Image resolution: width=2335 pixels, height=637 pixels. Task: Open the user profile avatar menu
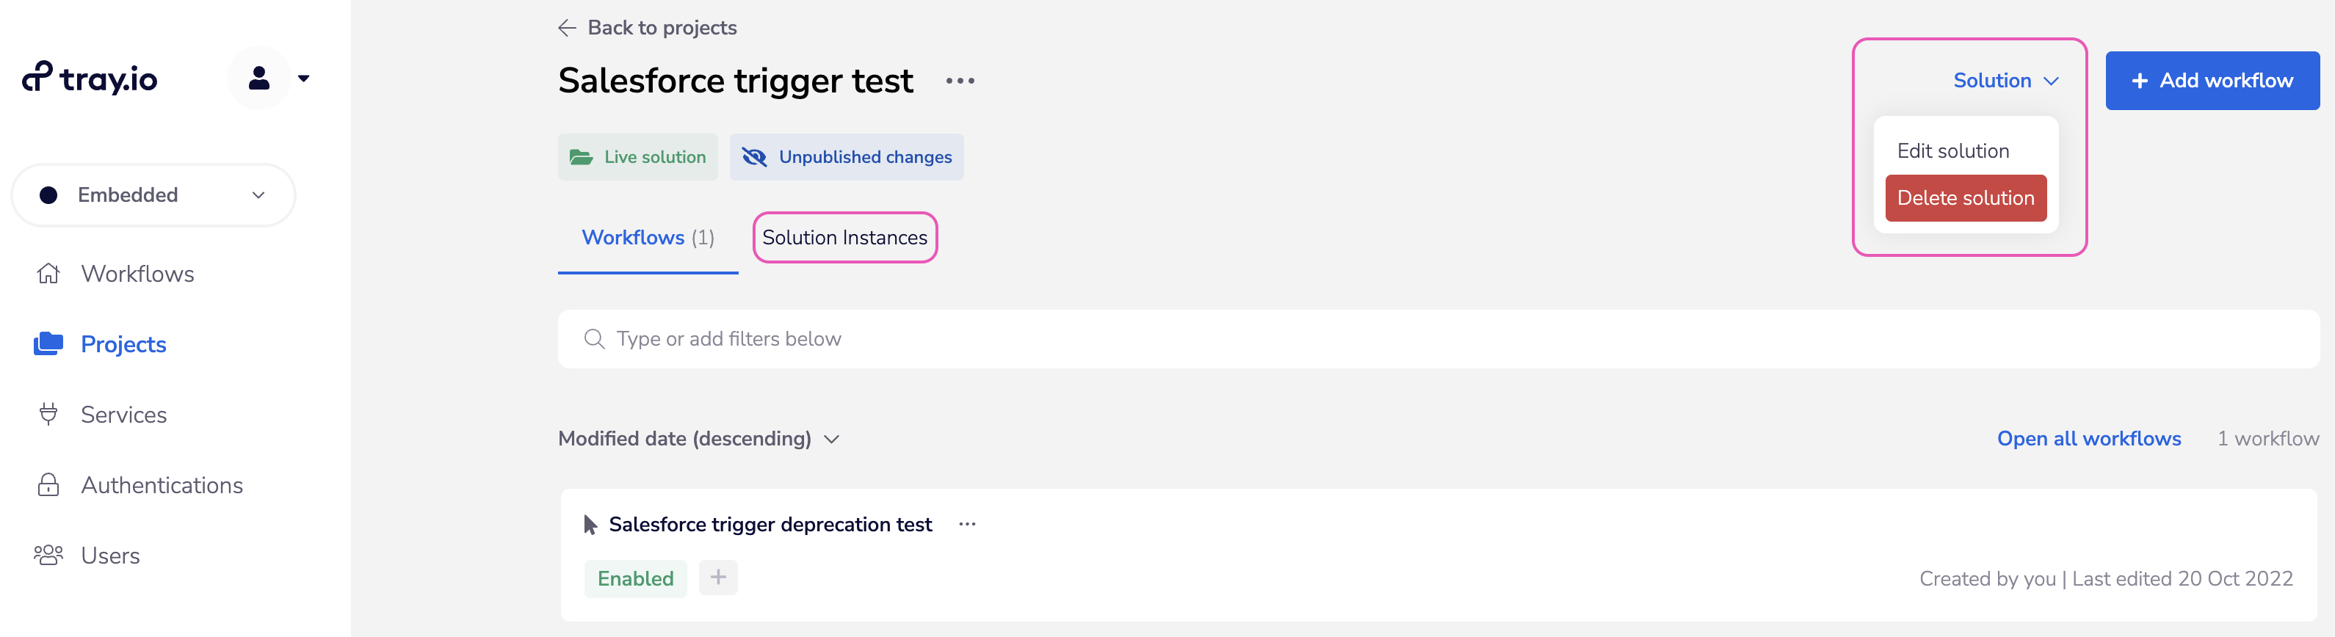[x=260, y=79]
